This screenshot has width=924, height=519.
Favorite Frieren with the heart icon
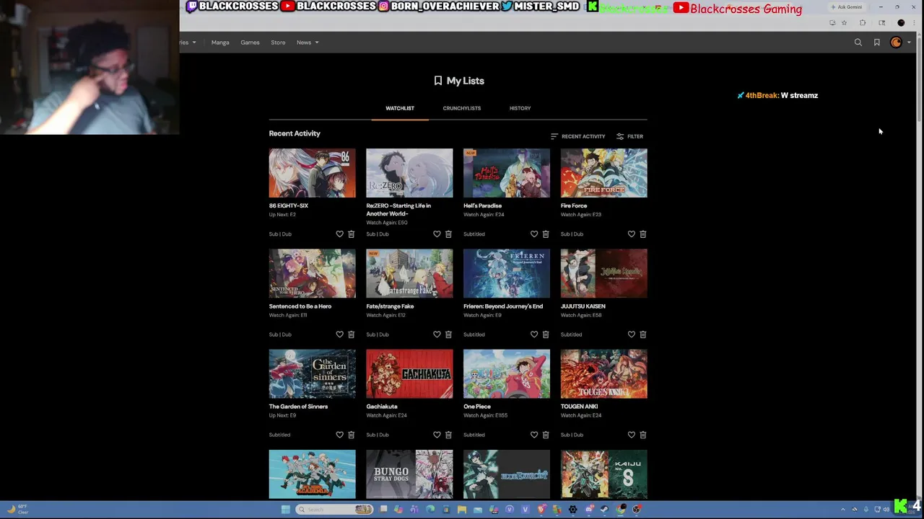coord(534,334)
